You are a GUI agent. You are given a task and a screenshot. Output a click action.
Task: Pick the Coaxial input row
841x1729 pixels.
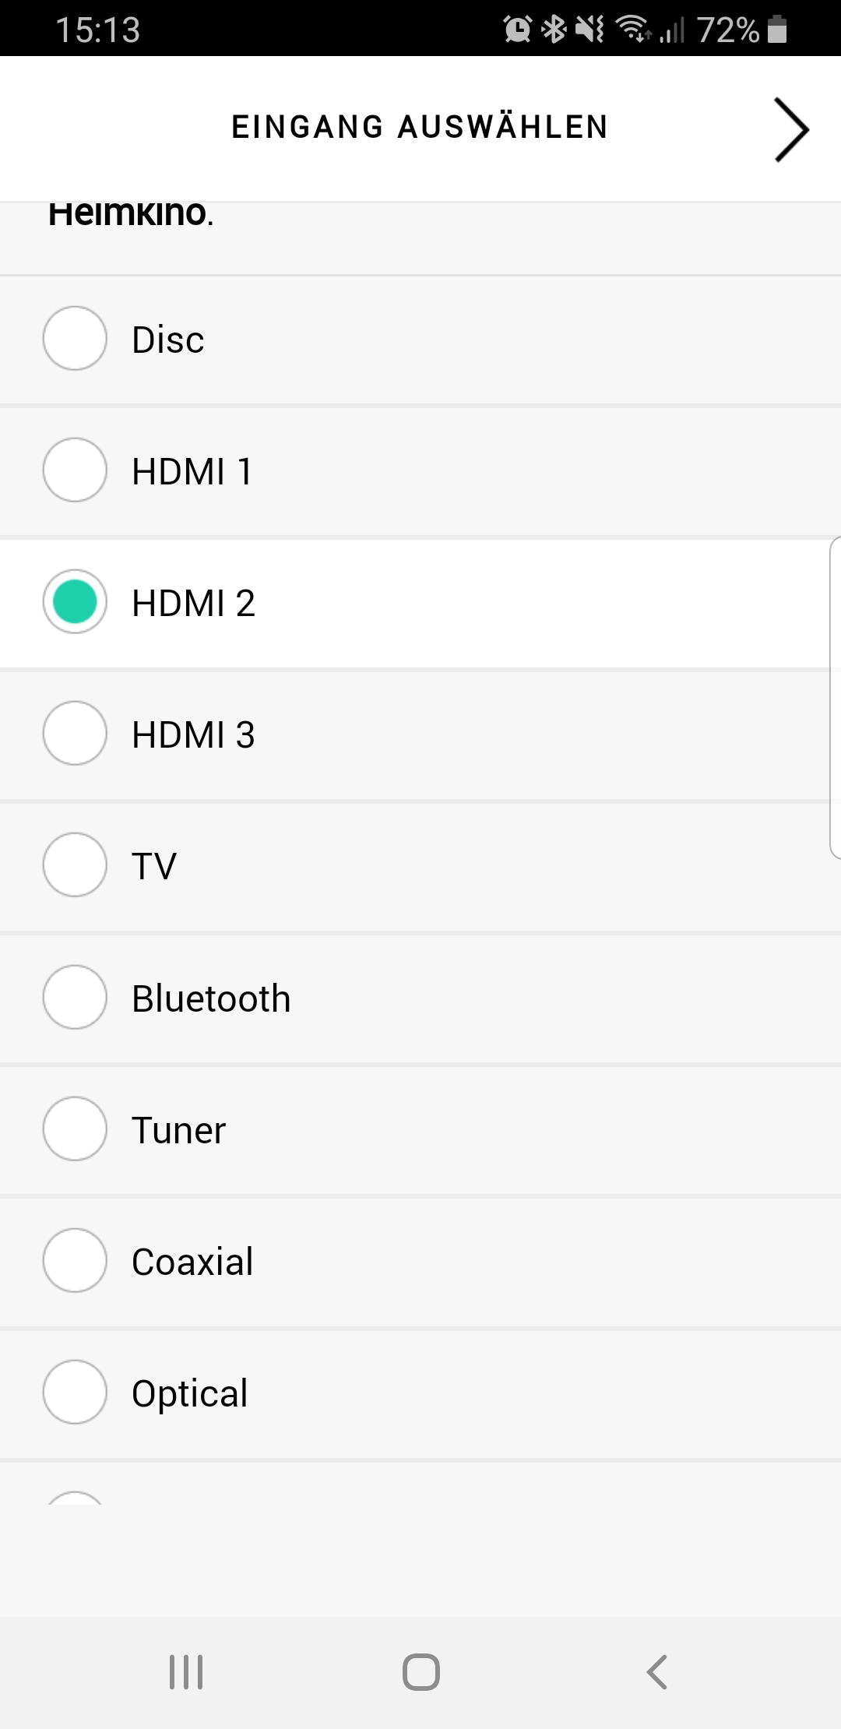click(x=192, y=1261)
